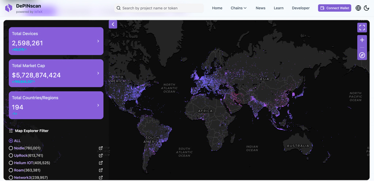Go to the Home page
Screen dimensions: 374x181
click(217, 8)
